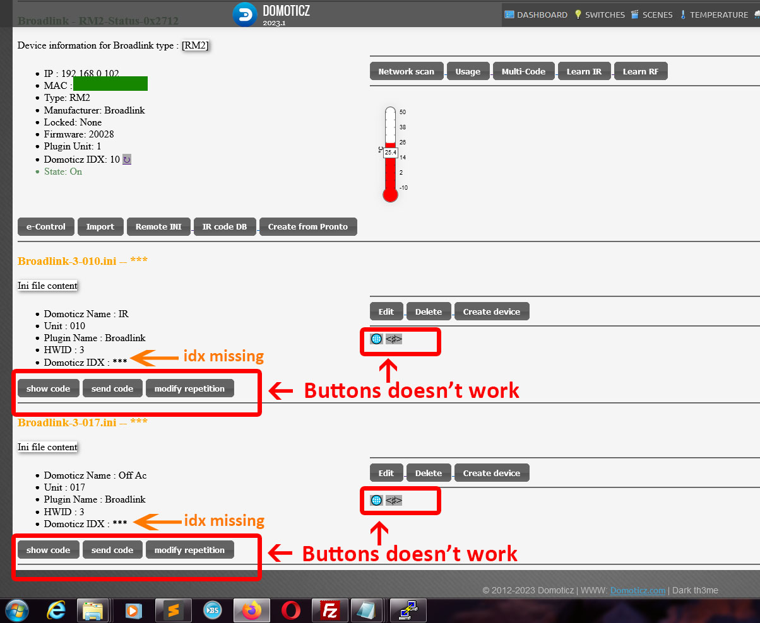Click the Network scan button

click(407, 71)
